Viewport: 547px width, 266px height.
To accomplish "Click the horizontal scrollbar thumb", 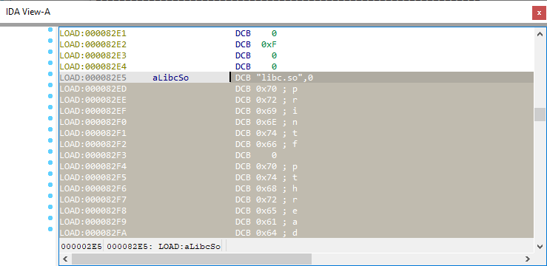I will pyautogui.click(x=192, y=259).
